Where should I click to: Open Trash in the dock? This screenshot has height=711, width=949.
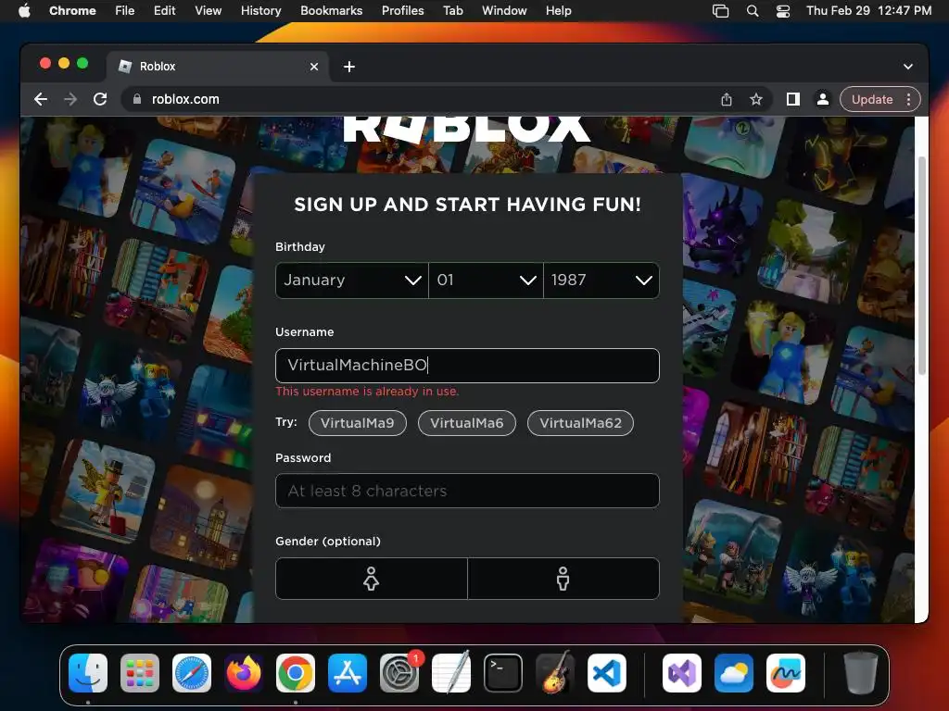point(861,673)
